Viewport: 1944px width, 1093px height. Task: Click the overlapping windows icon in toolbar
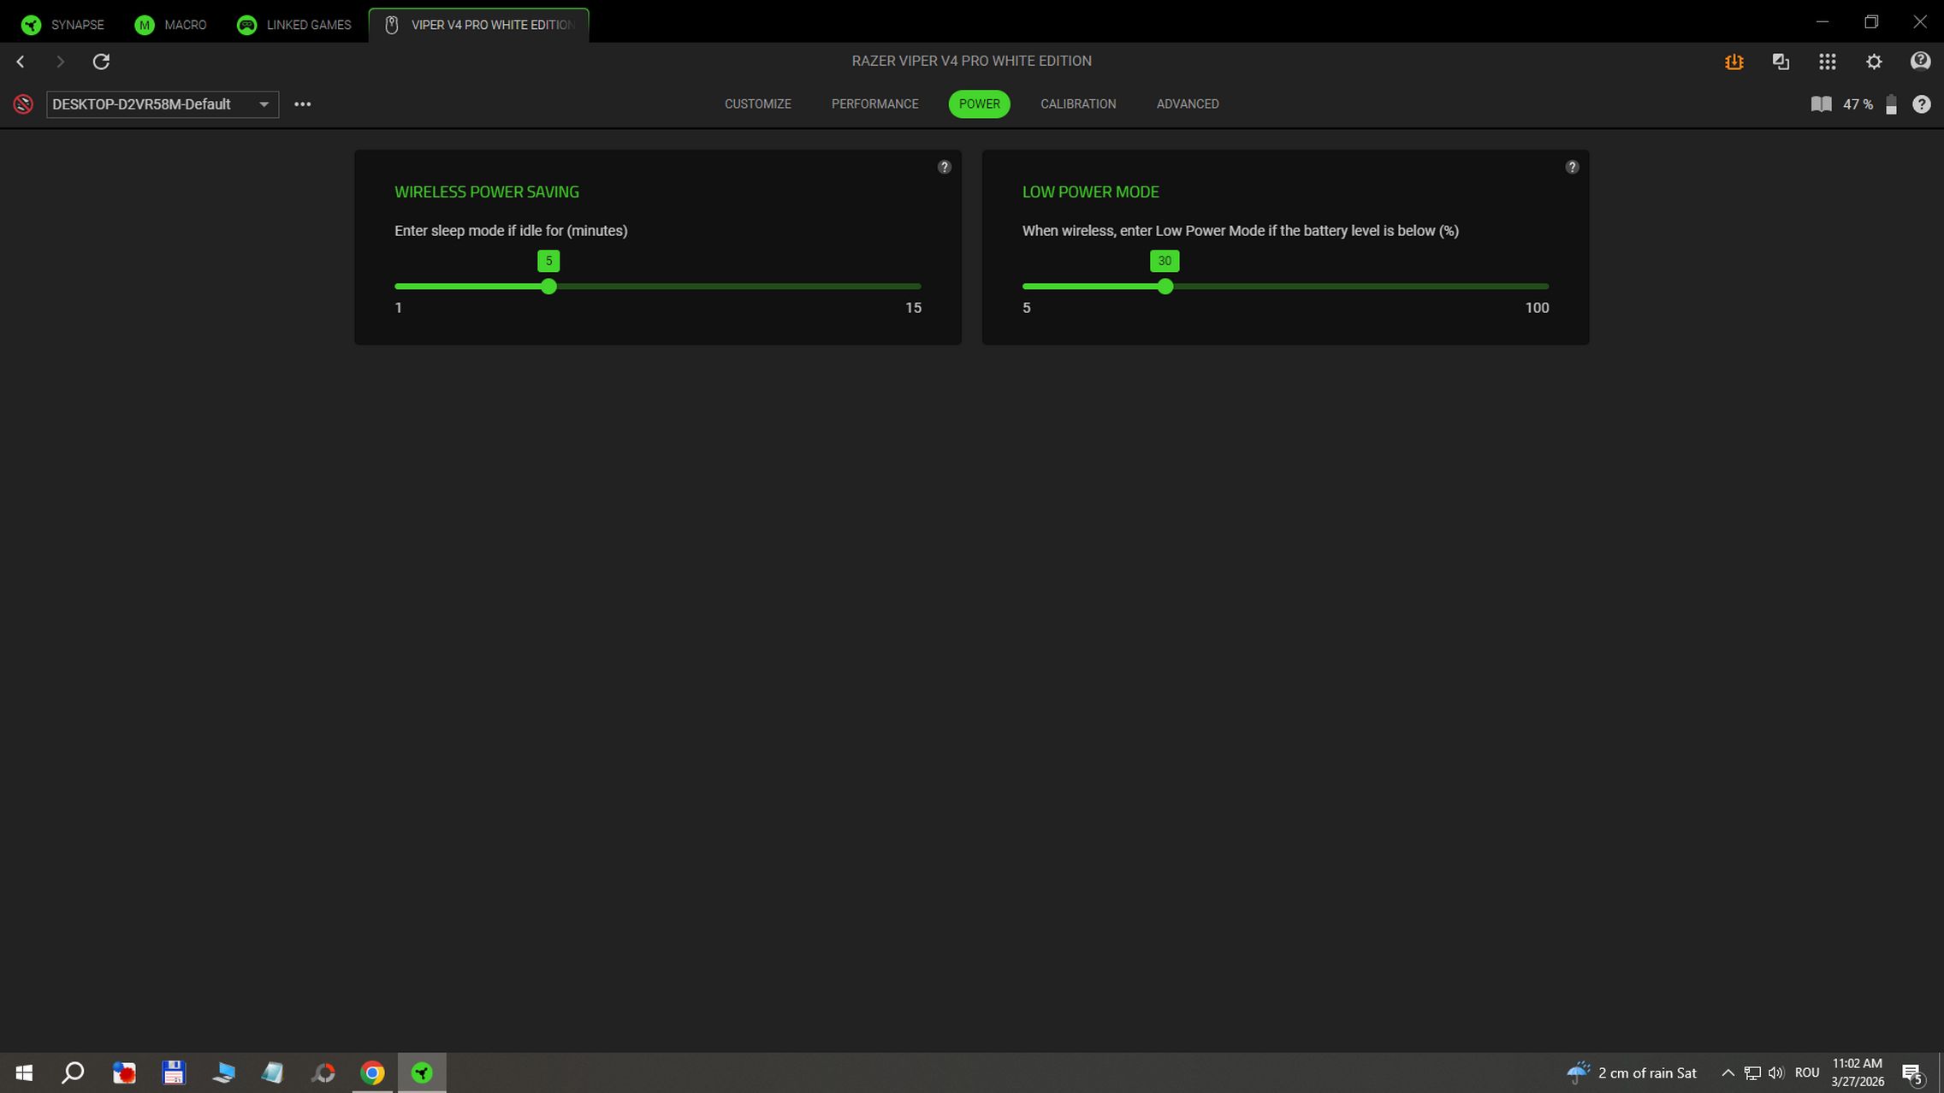[x=1781, y=62]
